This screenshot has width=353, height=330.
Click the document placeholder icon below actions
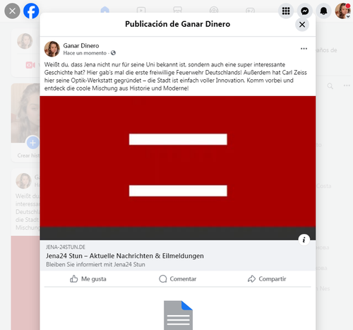[178, 315]
